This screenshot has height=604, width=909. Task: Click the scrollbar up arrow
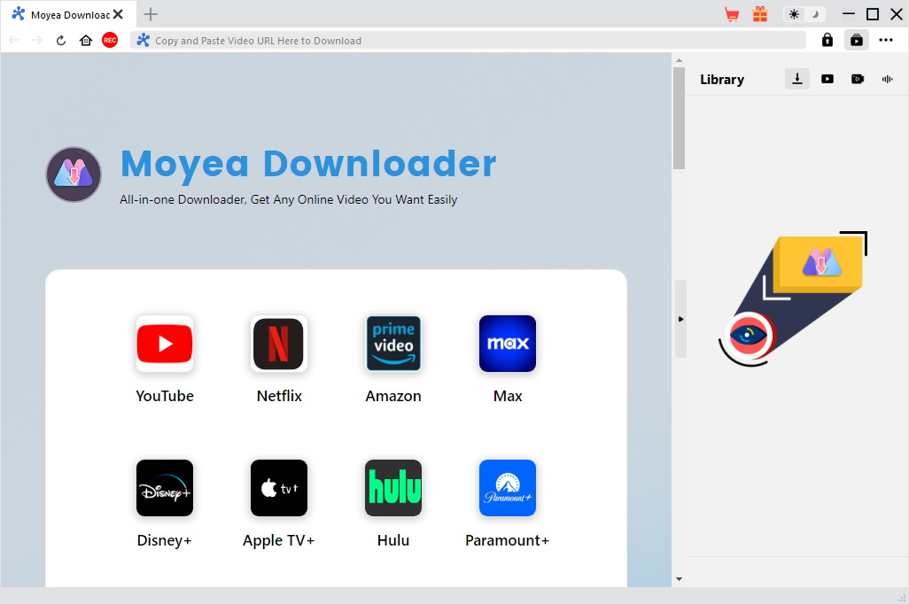click(x=679, y=60)
